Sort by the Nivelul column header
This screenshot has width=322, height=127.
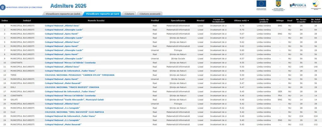[200, 20]
